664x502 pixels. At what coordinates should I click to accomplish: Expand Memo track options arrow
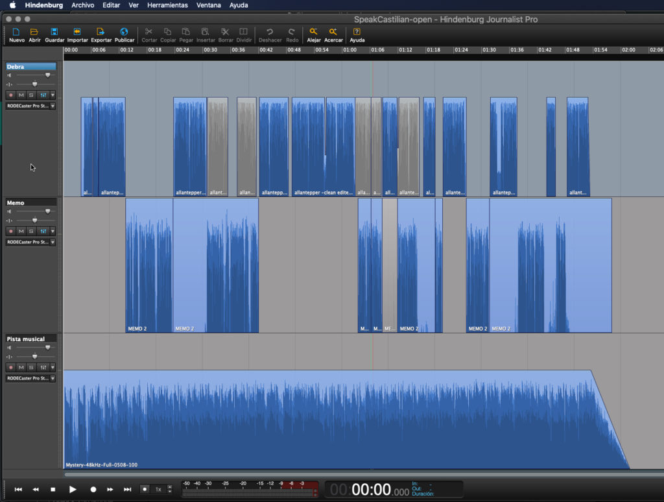point(53,232)
